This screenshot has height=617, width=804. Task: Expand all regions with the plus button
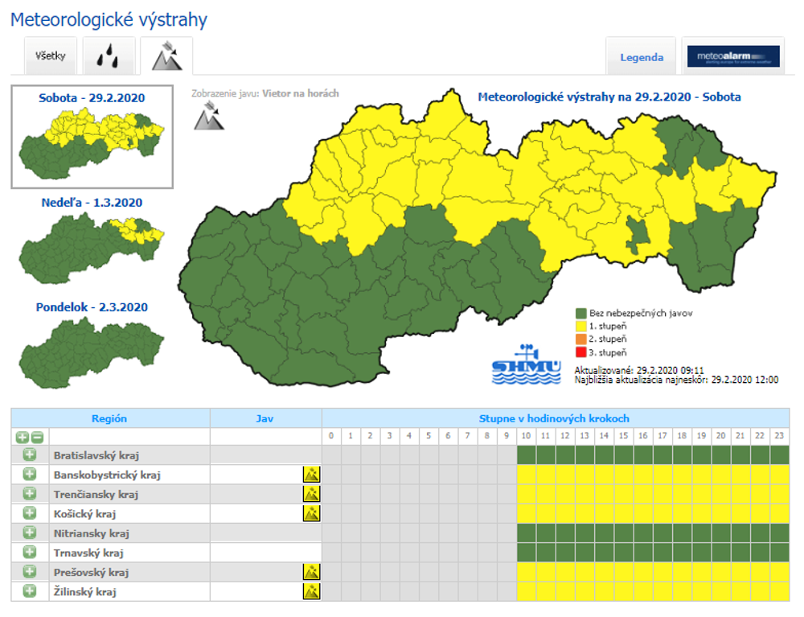tap(22, 437)
